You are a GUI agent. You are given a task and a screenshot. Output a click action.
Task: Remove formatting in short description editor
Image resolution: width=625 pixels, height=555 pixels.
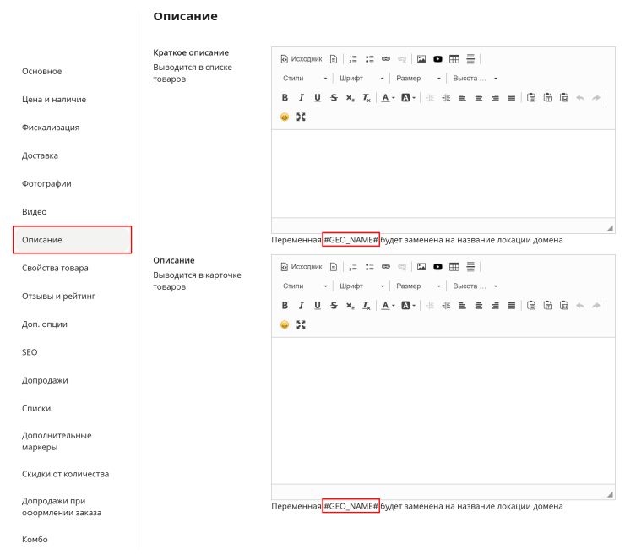click(x=367, y=98)
